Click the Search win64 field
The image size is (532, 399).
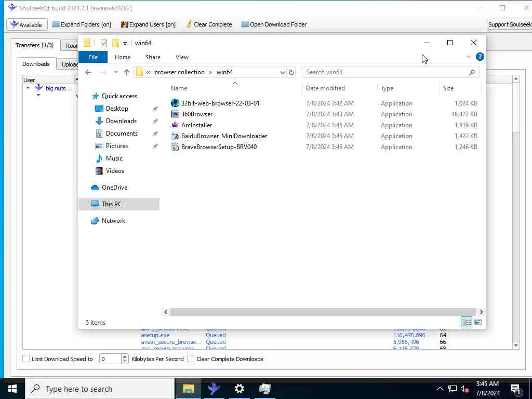tap(390, 72)
